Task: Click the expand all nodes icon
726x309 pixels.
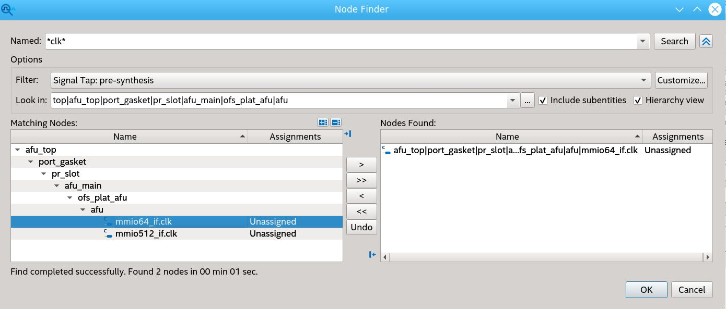Action: pos(323,122)
